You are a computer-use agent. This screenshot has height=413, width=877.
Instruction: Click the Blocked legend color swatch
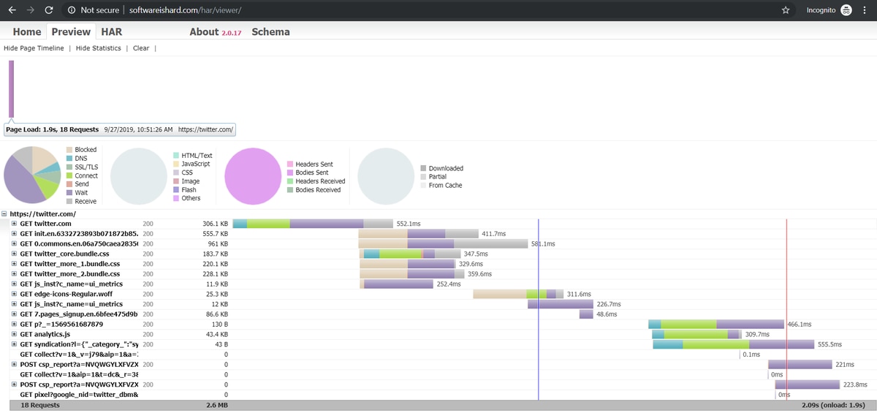69,150
